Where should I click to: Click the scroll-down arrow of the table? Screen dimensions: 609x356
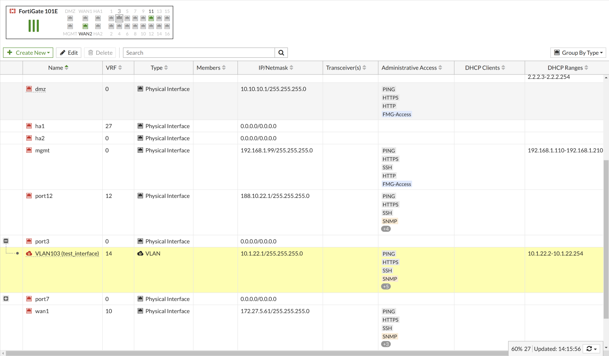(x=606, y=348)
